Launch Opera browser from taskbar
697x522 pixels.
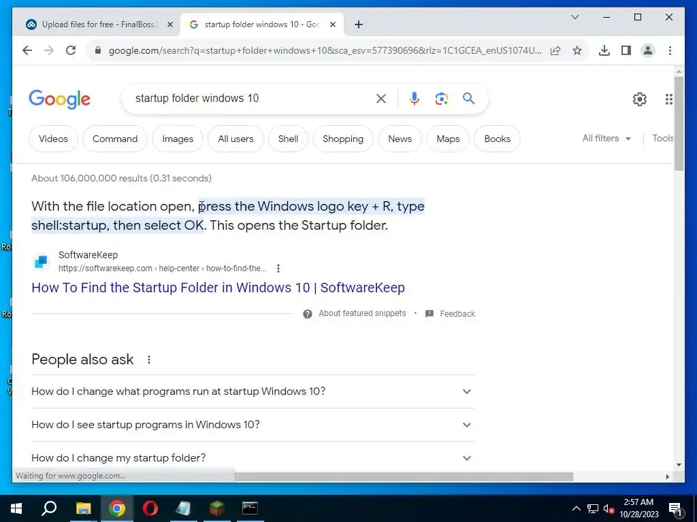150,508
